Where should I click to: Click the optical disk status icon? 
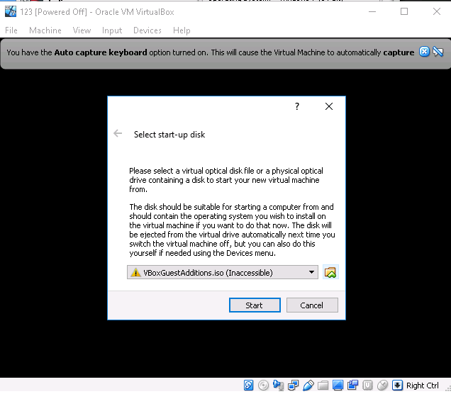(264, 385)
